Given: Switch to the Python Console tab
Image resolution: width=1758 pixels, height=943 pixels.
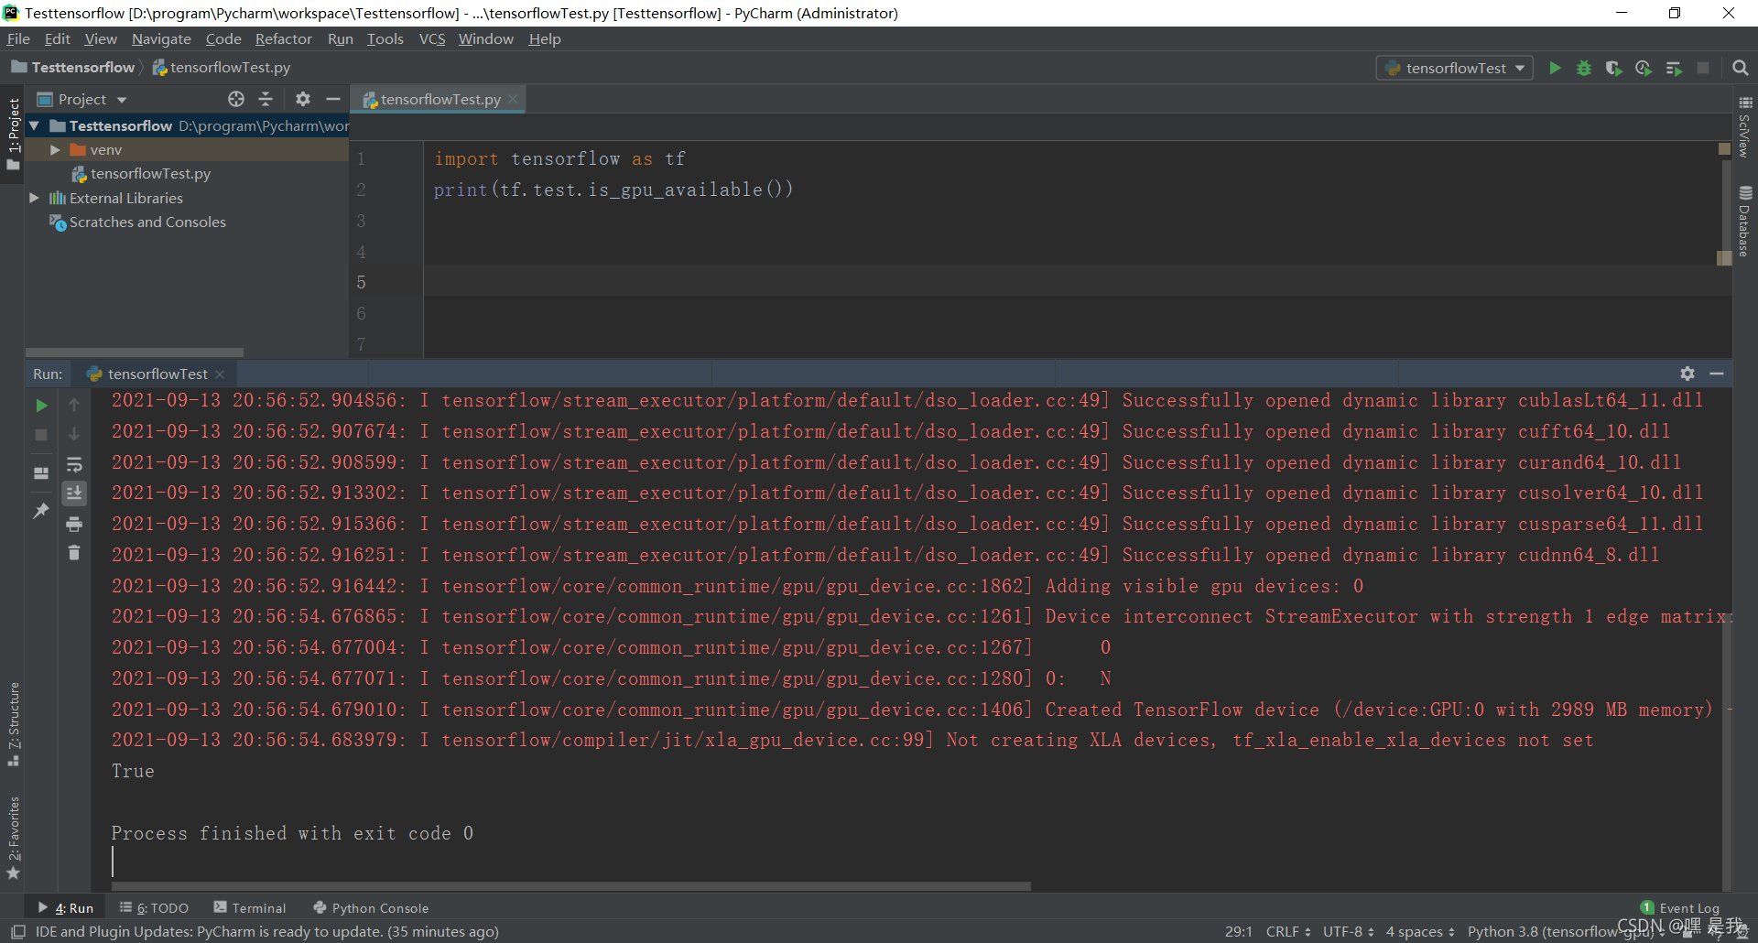Looking at the screenshot, I should (371, 907).
